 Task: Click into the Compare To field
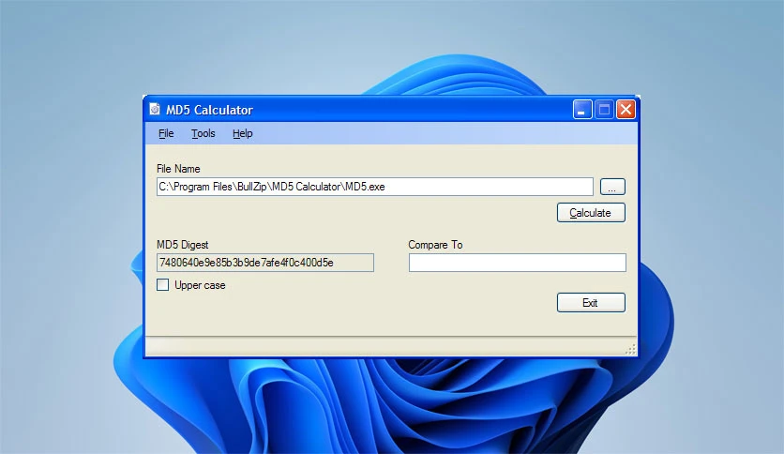pos(517,263)
